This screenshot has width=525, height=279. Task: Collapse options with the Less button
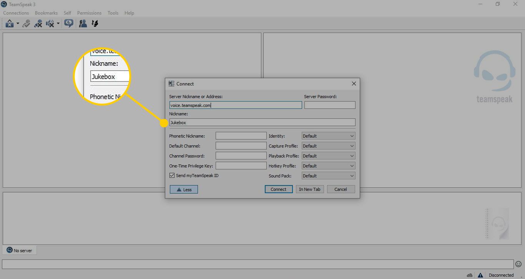(x=184, y=189)
